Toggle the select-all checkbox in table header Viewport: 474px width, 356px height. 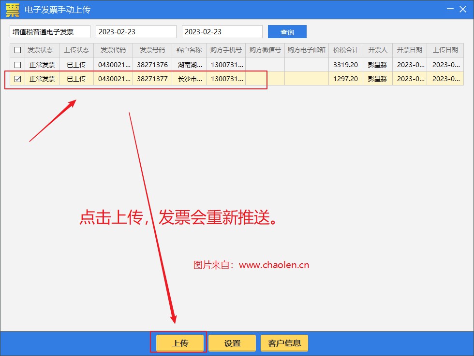[17, 50]
